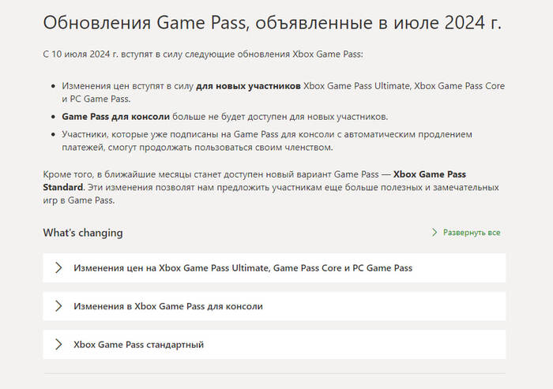Click the chevron beside Развернуть все

tap(434, 233)
